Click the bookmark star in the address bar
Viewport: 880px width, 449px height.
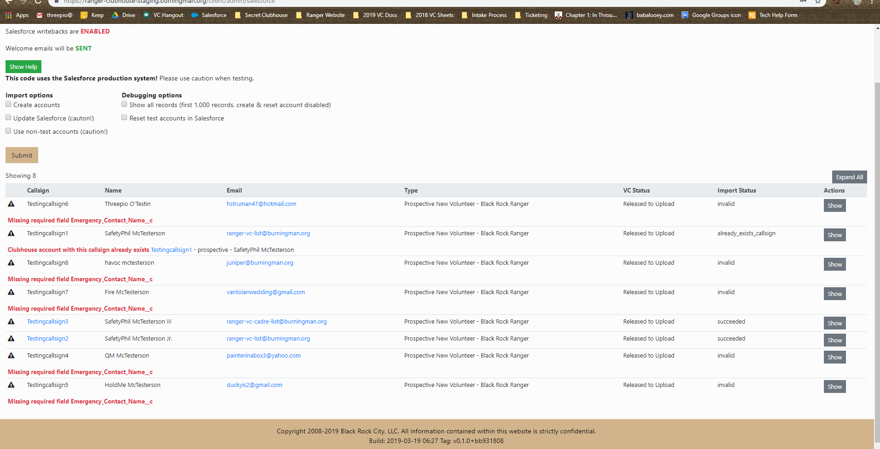coord(818,2)
